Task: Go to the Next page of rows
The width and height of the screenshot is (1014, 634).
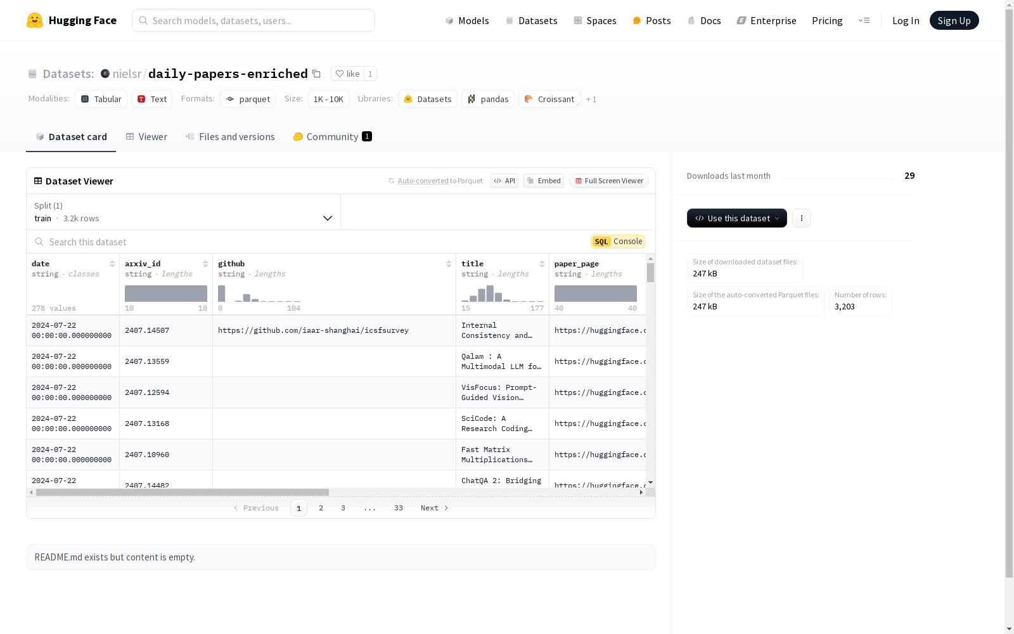Action: click(x=435, y=508)
